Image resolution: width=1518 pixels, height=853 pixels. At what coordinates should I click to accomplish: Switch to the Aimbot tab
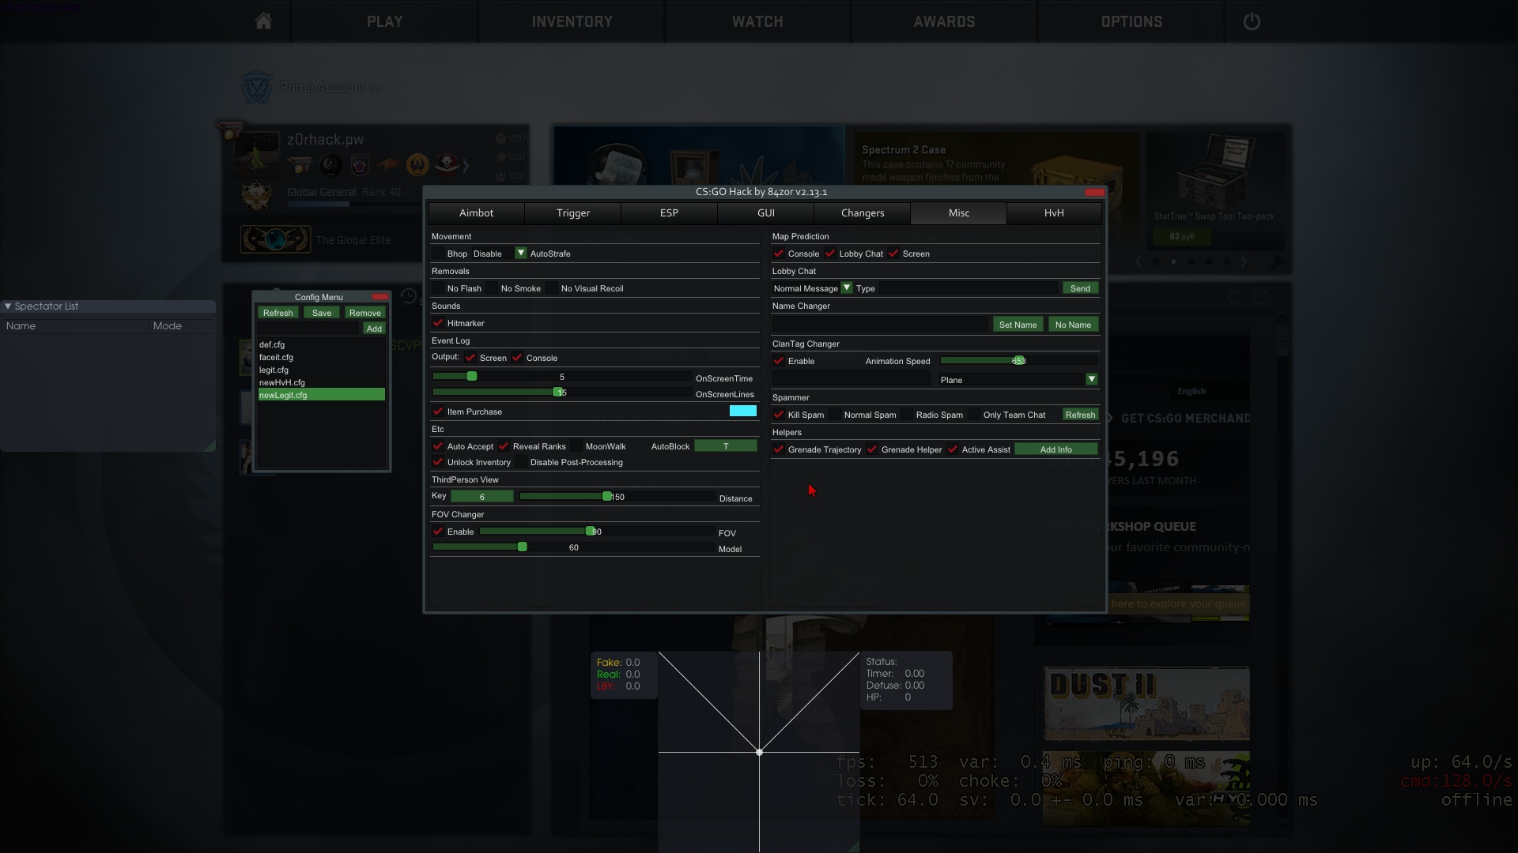click(x=476, y=213)
